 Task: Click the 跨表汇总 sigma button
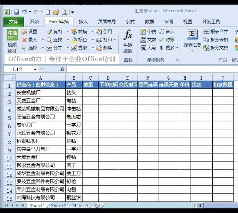pyautogui.click(x=192, y=41)
